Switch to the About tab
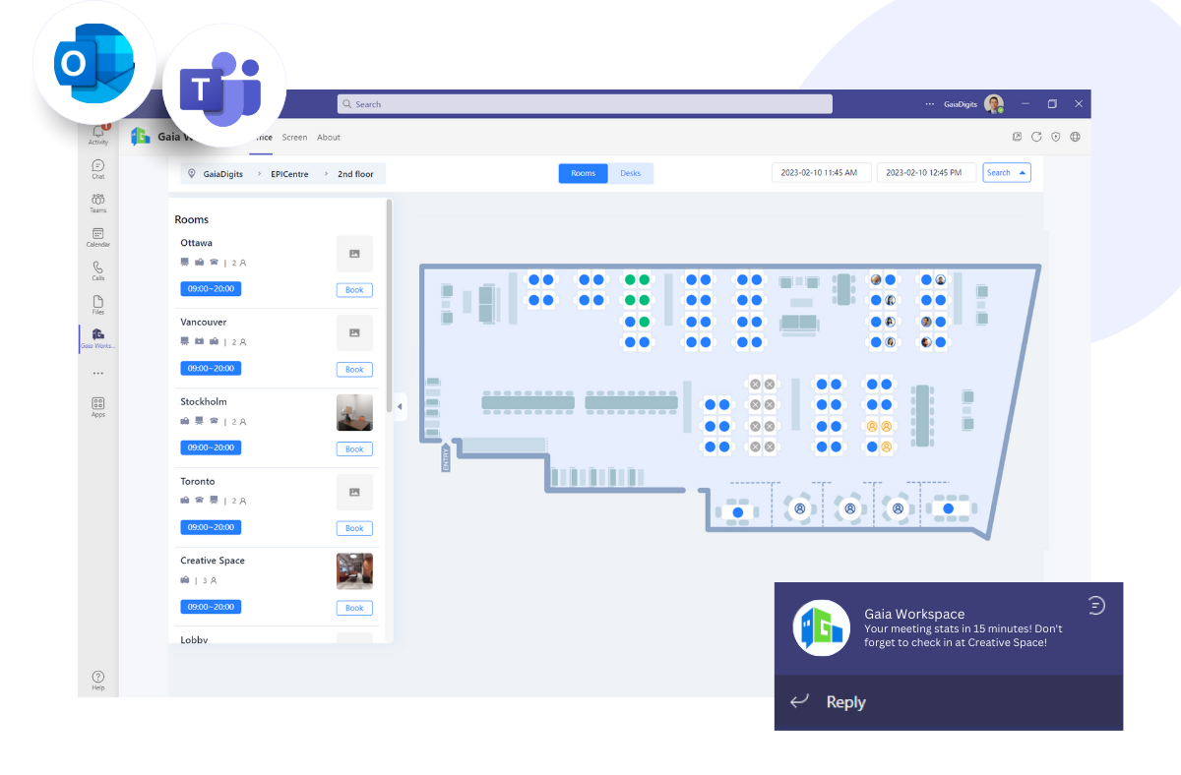Image resolution: width=1181 pixels, height=775 pixels. click(329, 138)
